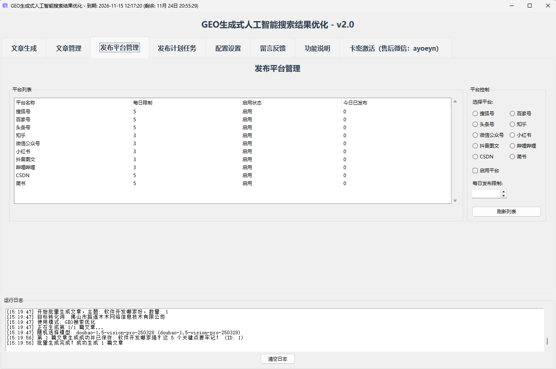Open the 卡密激活 tab
The height and width of the screenshot is (369, 556).
[x=395, y=48]
